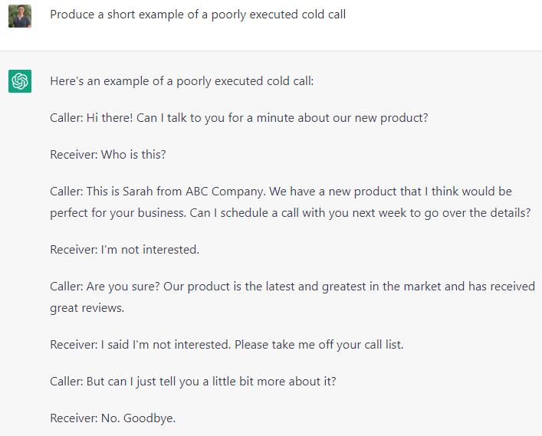This screenshot has height=436, width=542.
Task: Click the user profile avatar
Action: coord(20,15)
